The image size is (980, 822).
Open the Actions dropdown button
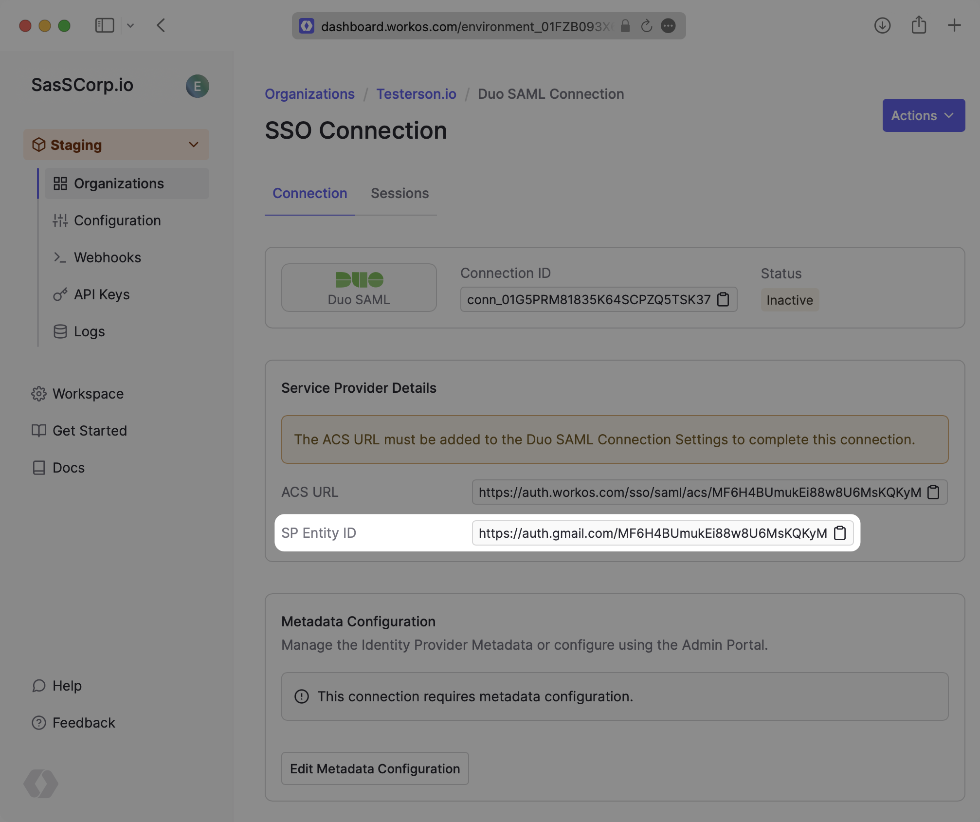[923, 115]
